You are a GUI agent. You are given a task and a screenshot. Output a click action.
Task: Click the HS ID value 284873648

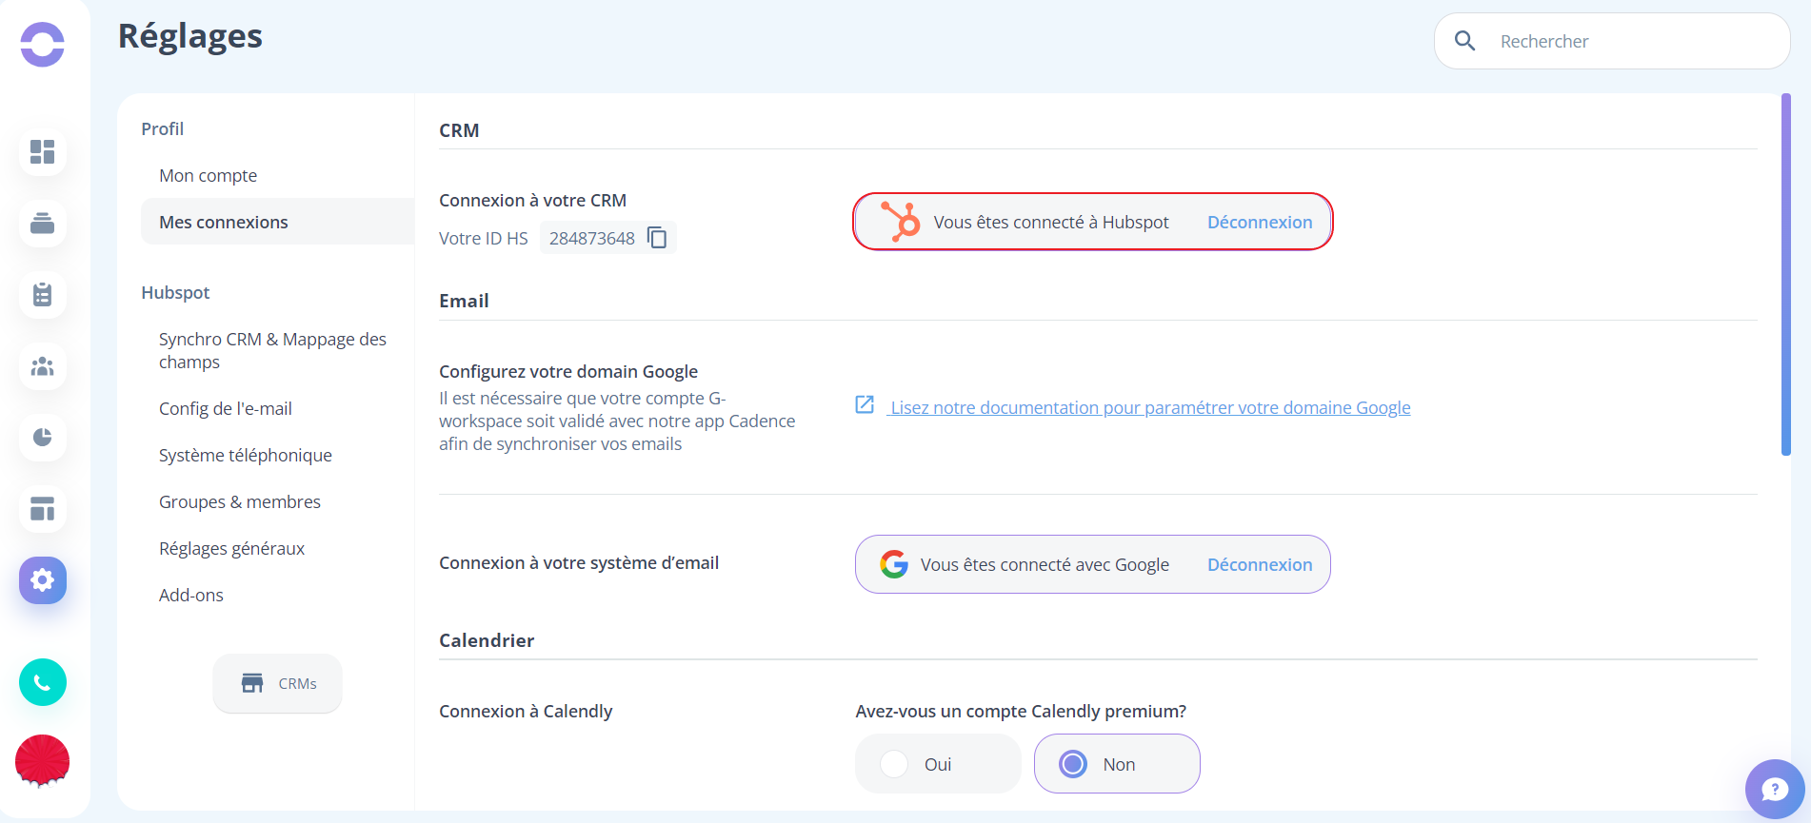(591, 238)
